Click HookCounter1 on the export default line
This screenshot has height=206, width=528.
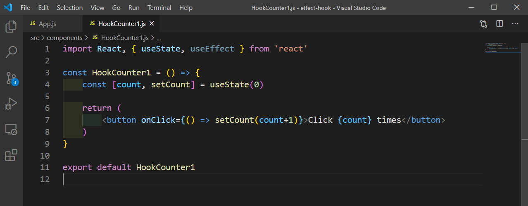tap(166, 168)
